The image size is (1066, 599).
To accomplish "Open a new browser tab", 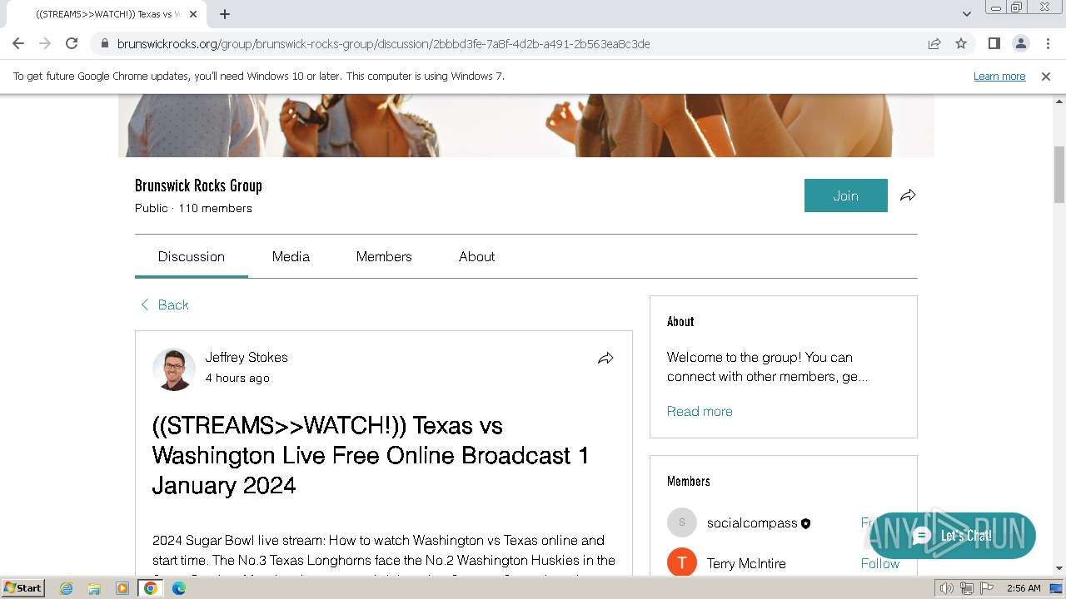I will pyautogui.click(x=225, y=14).
